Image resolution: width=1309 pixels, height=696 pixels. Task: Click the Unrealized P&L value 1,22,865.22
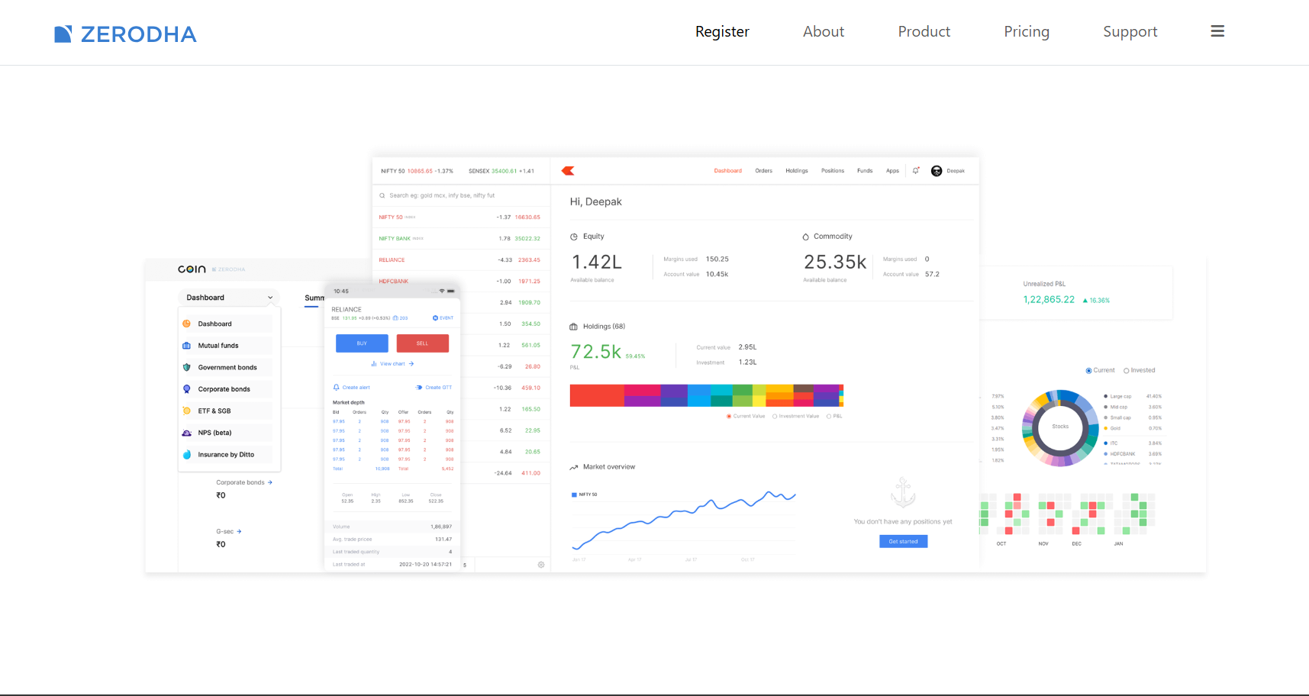tap(1049, 300)
